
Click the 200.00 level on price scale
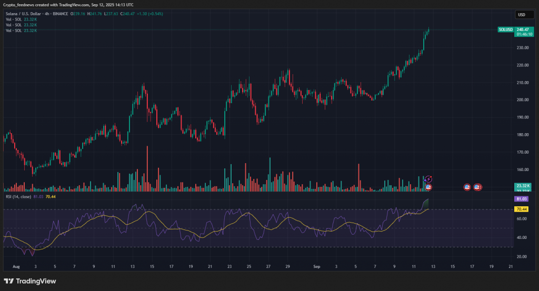pyautogui.click(x=523, y=100)
